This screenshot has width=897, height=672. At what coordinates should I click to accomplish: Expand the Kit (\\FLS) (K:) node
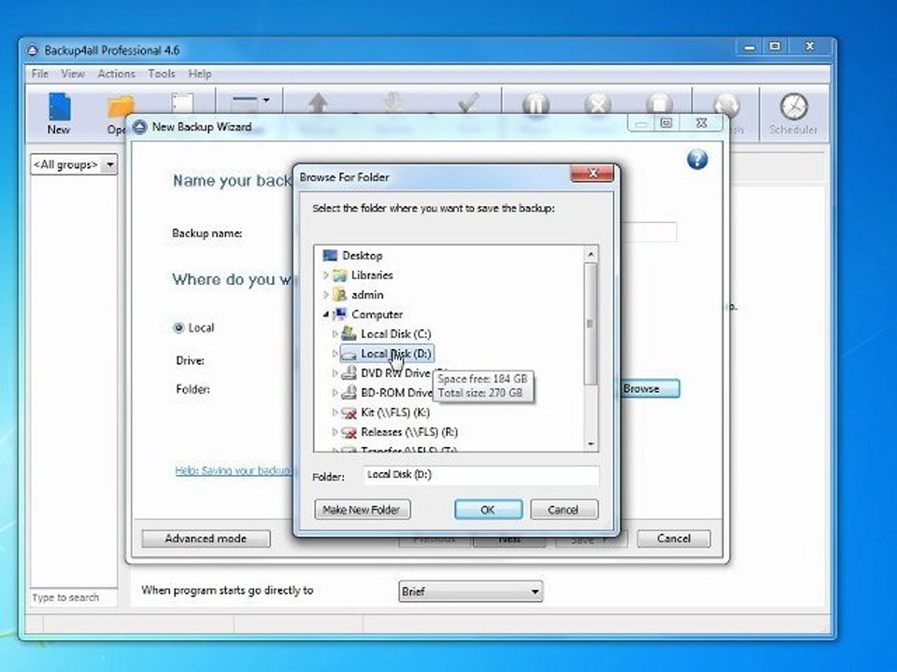[335, 413]
